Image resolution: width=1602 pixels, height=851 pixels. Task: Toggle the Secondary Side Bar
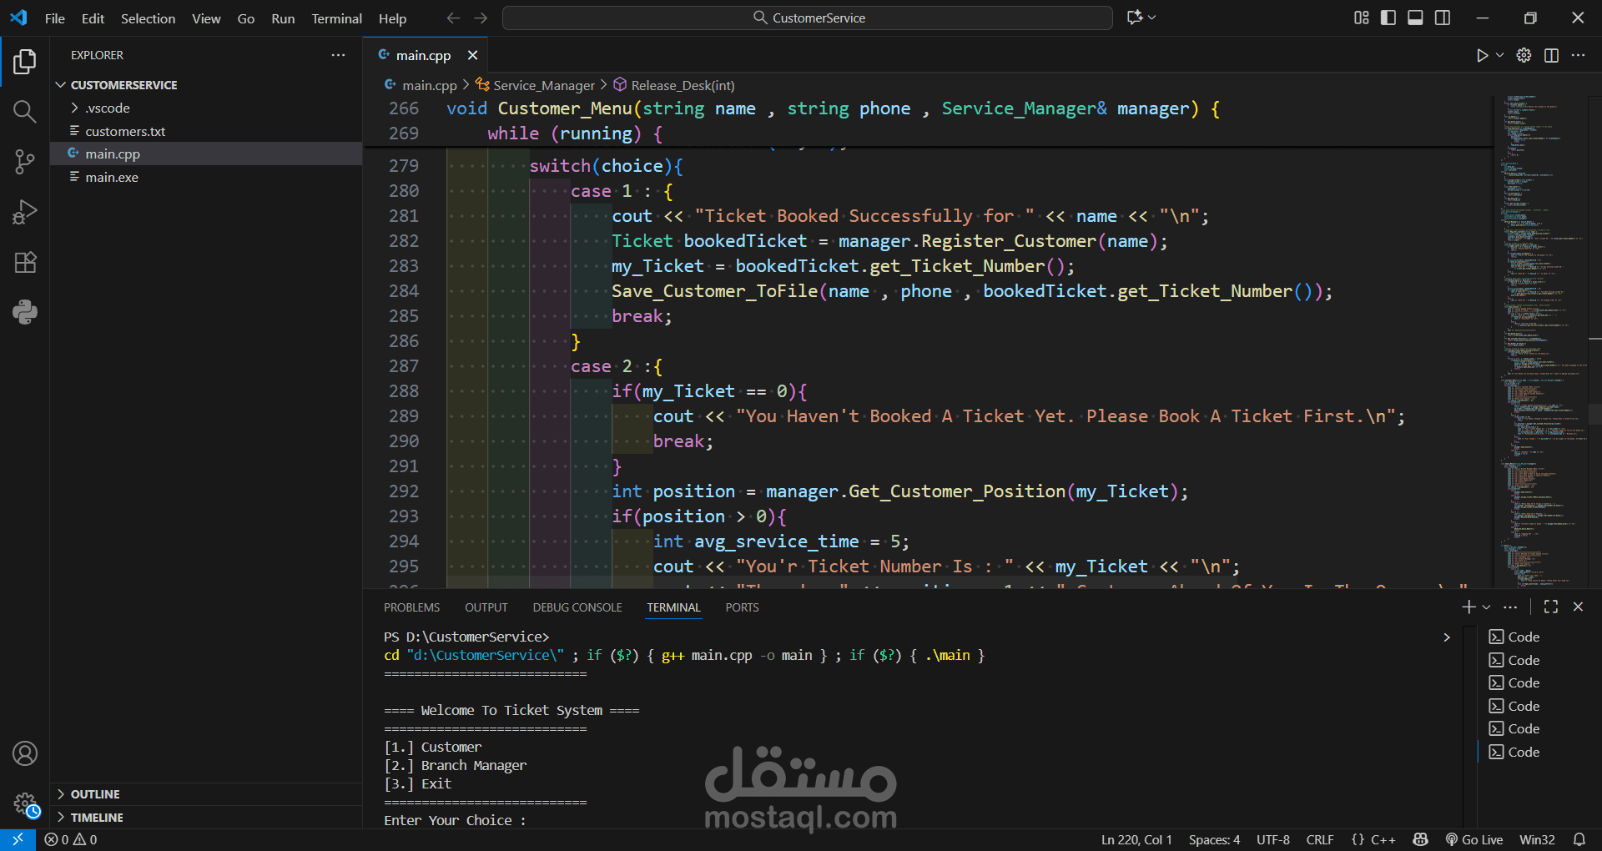[1443, 18]
